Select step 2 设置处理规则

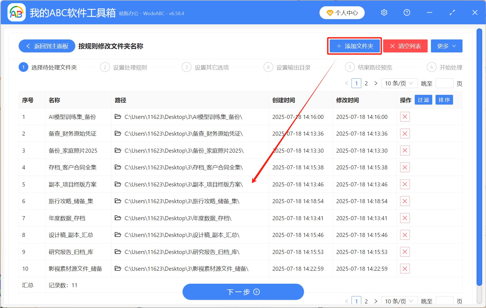130,67
